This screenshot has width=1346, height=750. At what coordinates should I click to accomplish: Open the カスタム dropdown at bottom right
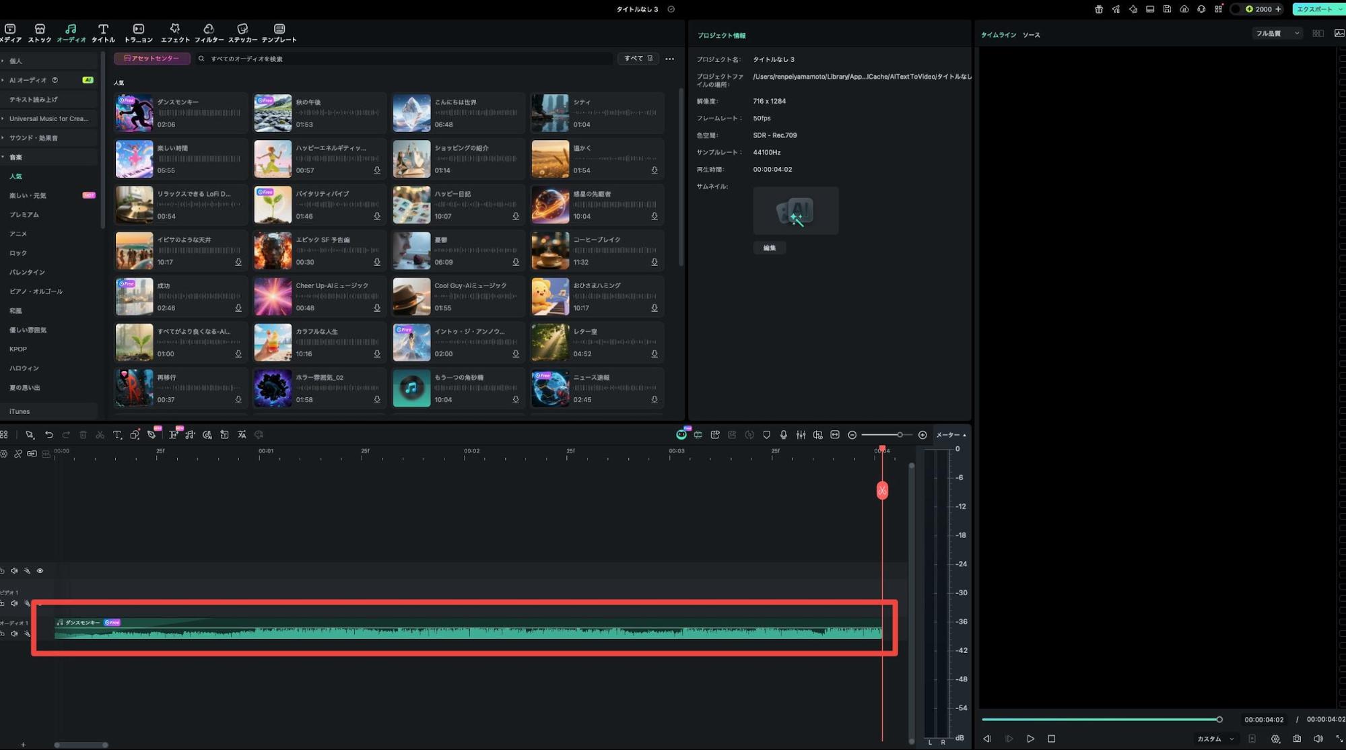(1217, 739)
